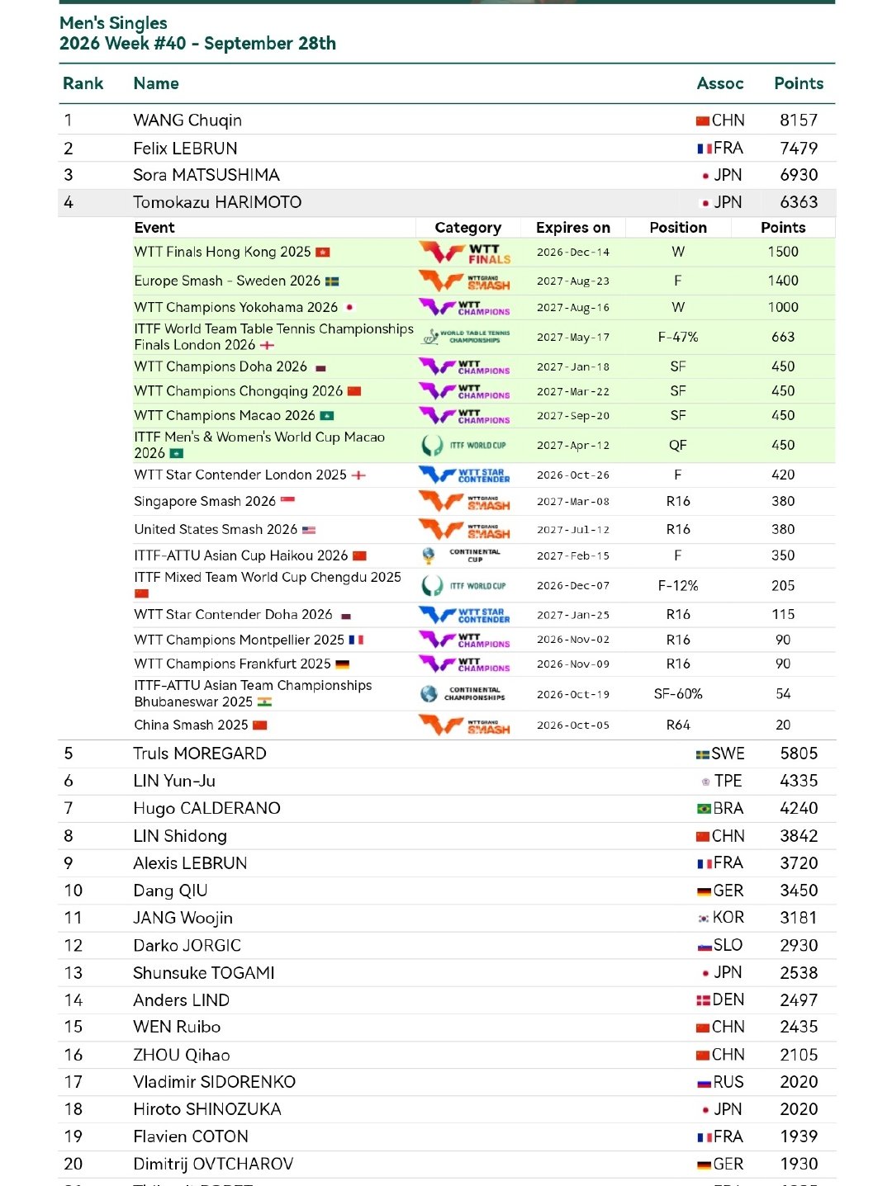This screenshot has height=1186, width=892.
Task: Click ITTF World Cup logo in Chengdu row
Action: pyautogui.click(x=464, y=586)
